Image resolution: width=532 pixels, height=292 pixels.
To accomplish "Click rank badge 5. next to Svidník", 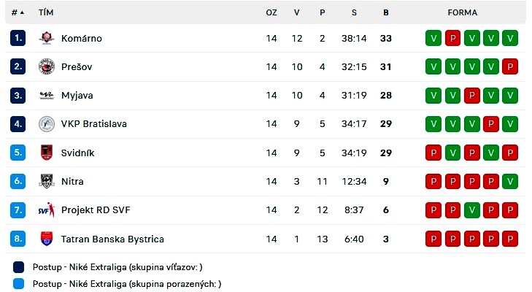I will tap(18, 153).
